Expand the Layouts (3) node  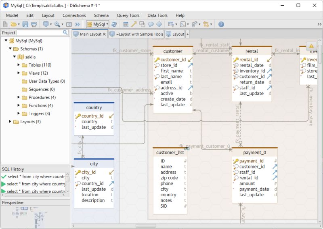(x=10, y=122)
